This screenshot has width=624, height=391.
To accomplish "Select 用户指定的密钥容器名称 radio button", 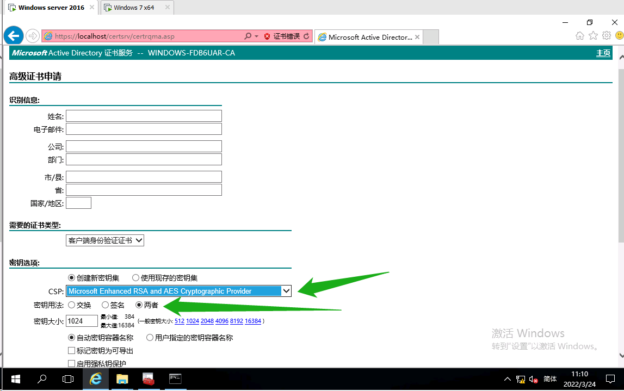I will [x=150, y=338].
